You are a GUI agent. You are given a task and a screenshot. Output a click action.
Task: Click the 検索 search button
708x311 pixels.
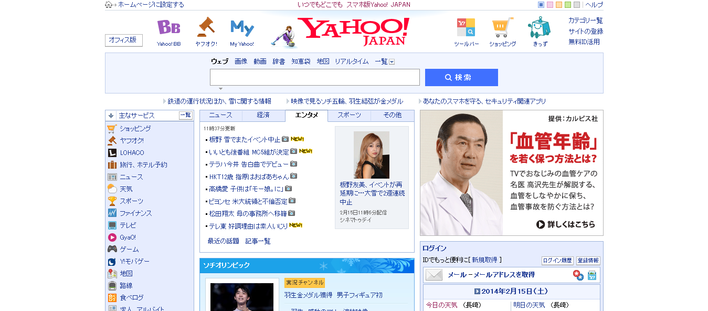click(x=461, y=77)
